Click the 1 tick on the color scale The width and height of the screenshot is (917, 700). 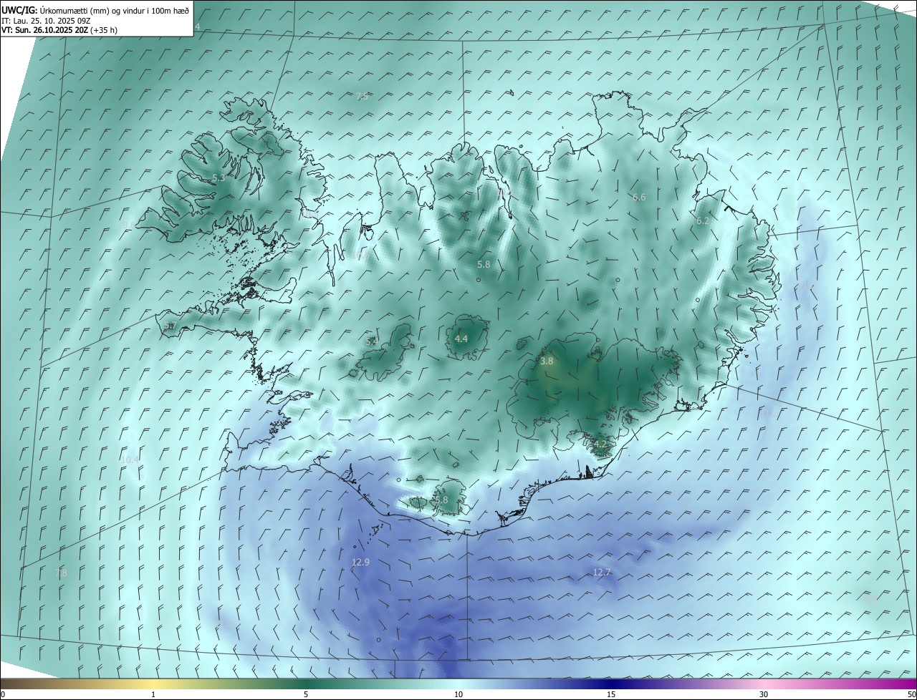pyautogui.click(x=153, y=694)
